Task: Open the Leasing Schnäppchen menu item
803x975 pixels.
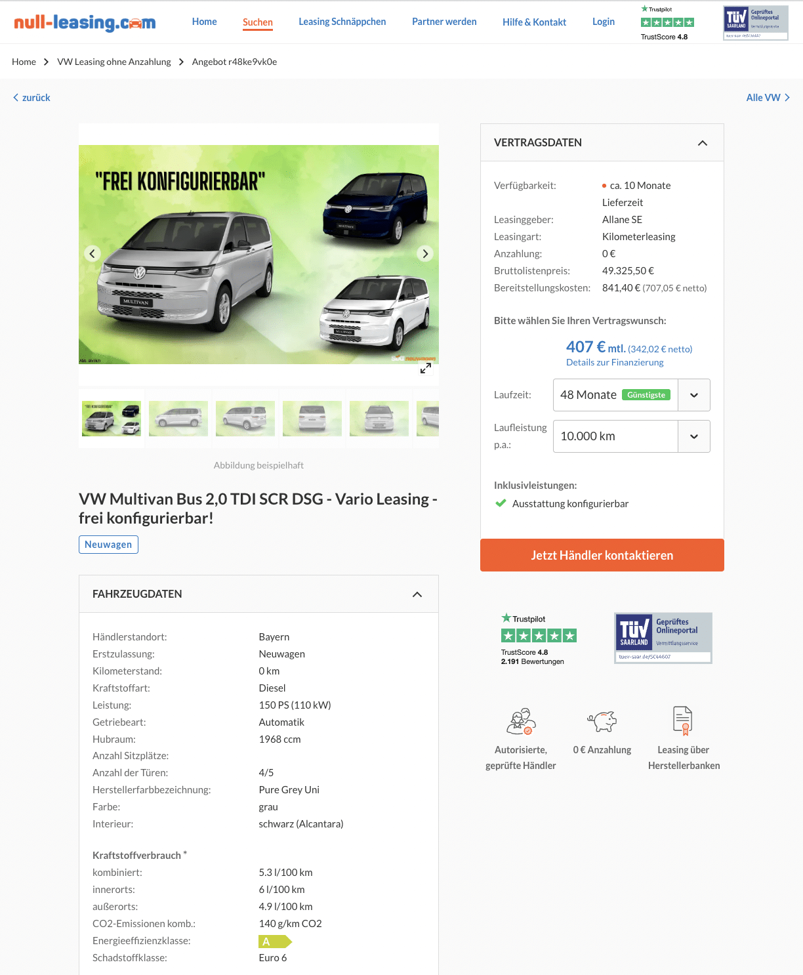Action: click(x=342, y=22)
